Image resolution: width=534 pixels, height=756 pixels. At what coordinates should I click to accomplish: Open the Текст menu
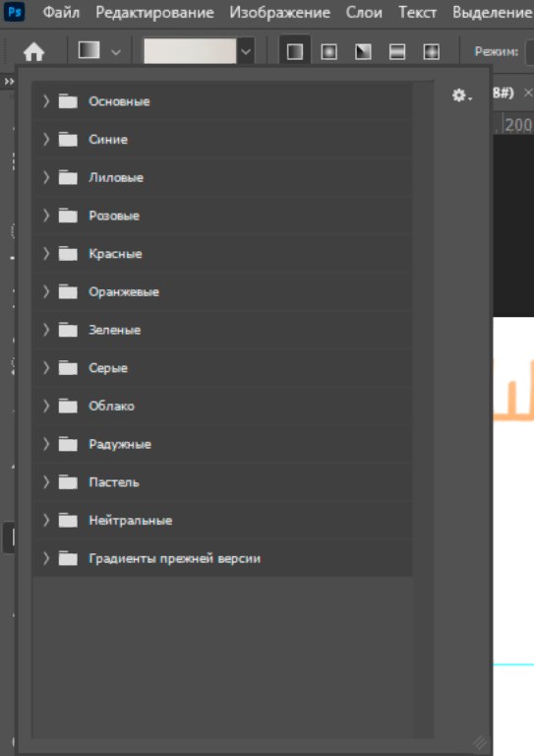point(417,12)
